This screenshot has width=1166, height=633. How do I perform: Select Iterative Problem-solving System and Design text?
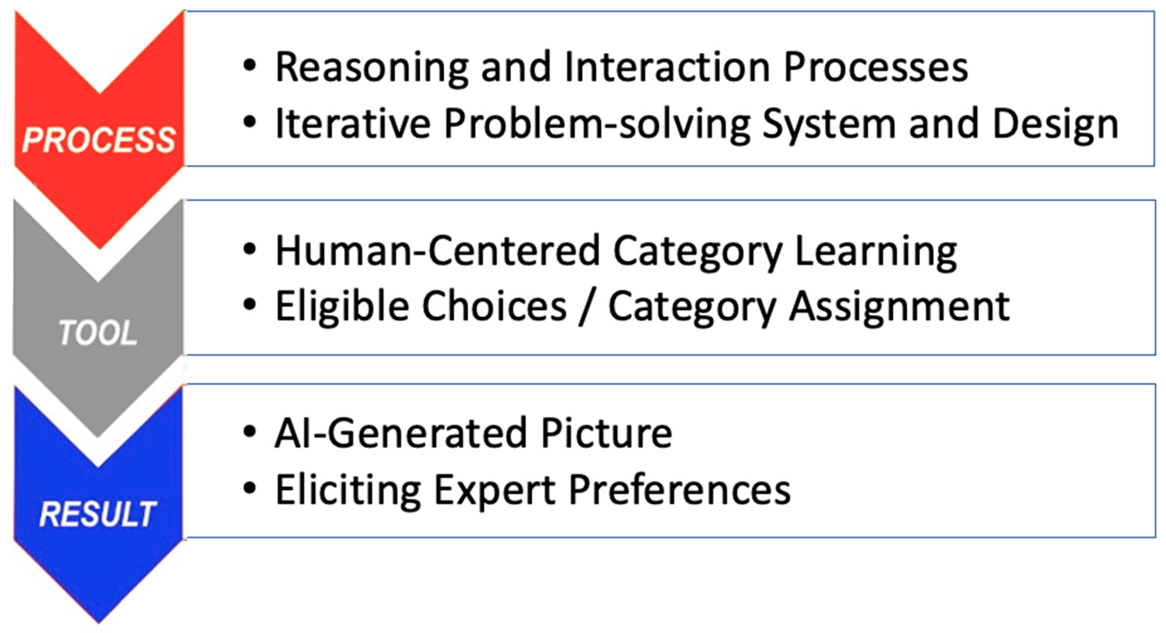click(697, 124)
